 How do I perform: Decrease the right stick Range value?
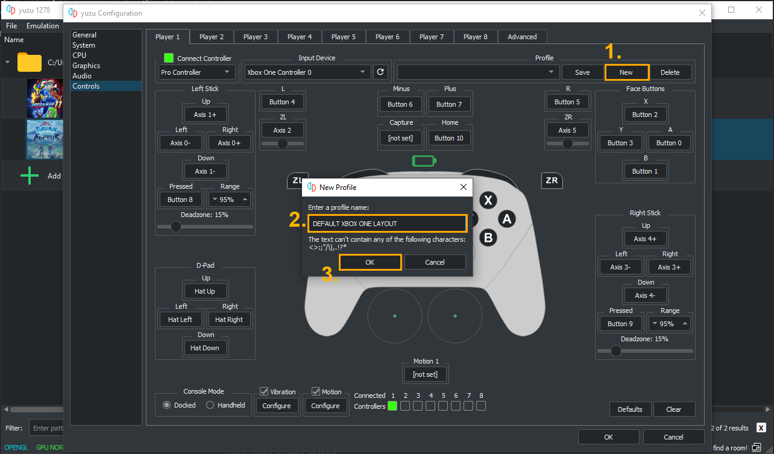tap(655, 324)
